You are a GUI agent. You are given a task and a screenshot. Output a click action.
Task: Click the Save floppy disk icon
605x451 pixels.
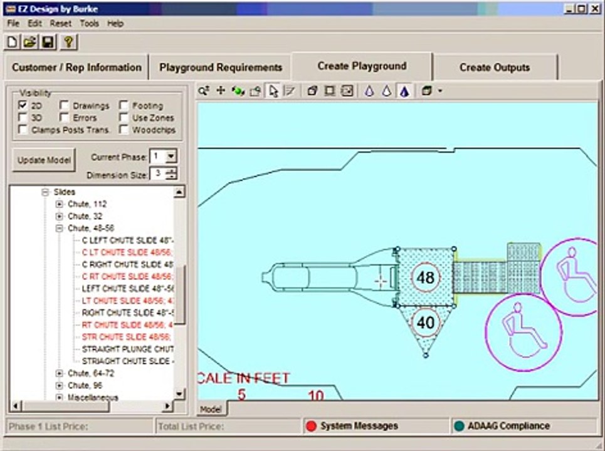pyautogui.click(x=48, y=42)
